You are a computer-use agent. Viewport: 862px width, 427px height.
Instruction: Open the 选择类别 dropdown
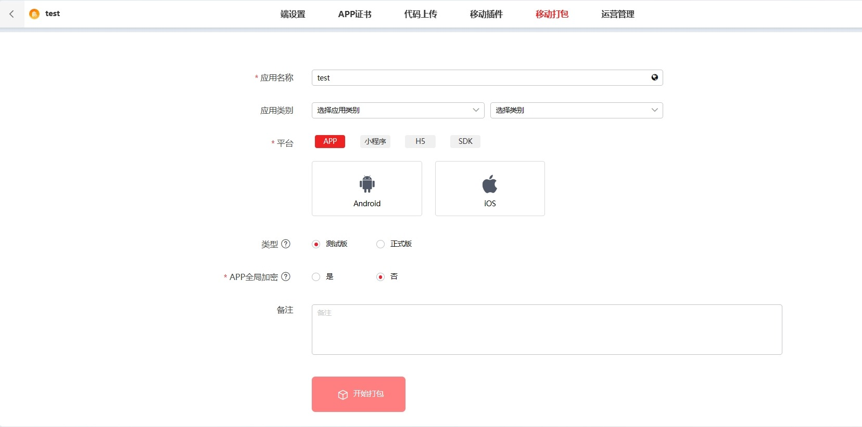577,110
